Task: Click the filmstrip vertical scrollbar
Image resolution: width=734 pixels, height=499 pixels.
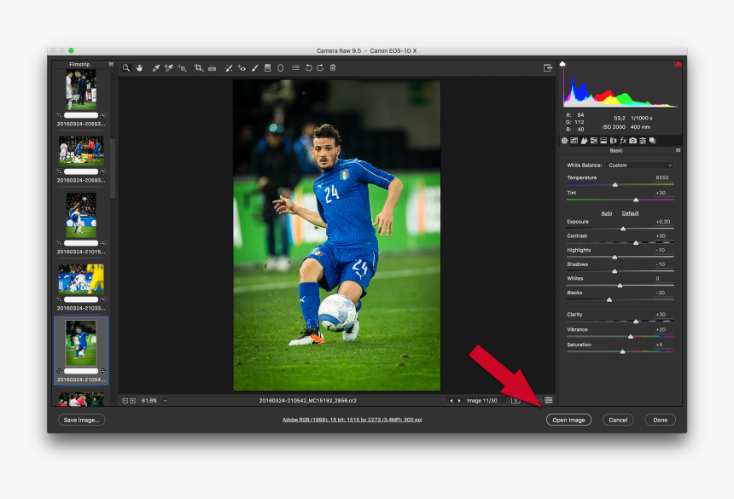Action: (x=113, y=169)
